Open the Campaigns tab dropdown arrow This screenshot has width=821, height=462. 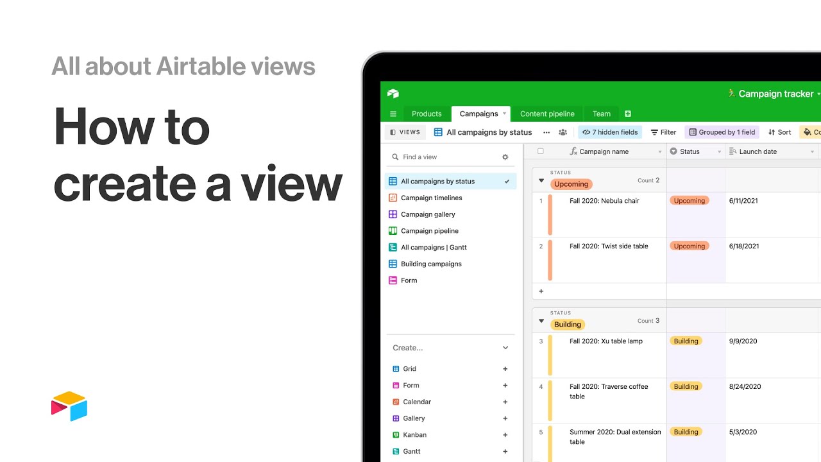(504, 114)
